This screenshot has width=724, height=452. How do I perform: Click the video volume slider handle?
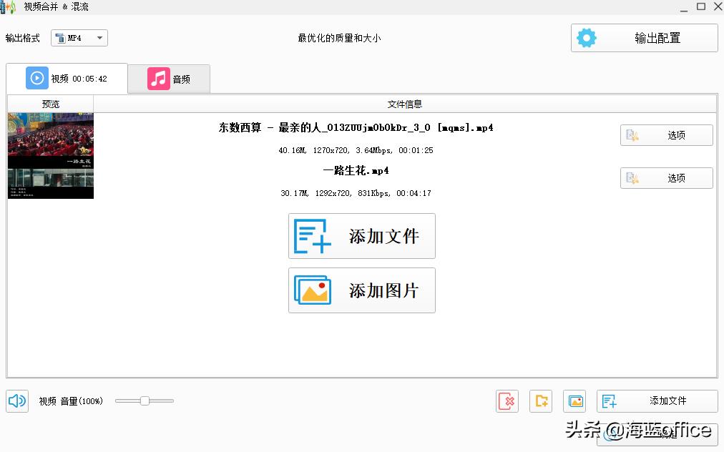[x=145, y=401]
